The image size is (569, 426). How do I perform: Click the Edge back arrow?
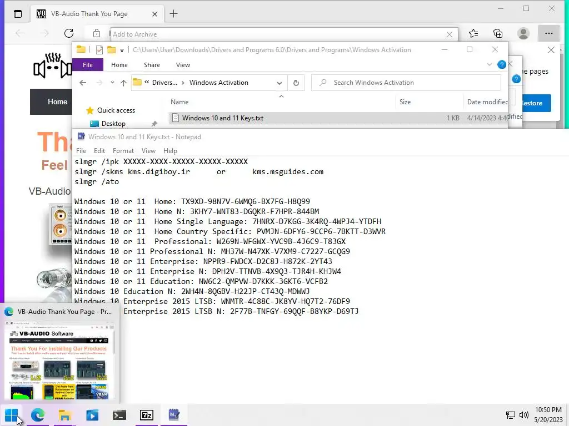click(x=20, y=33)
